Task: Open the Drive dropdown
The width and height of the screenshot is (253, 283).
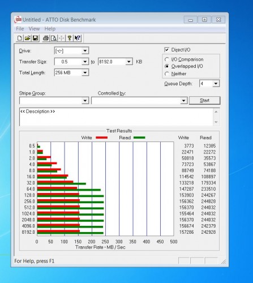Action: click(85, 51)
